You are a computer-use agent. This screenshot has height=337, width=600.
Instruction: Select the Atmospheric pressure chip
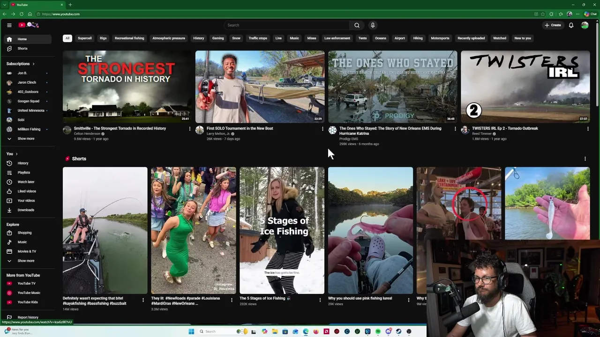point(169,38)
